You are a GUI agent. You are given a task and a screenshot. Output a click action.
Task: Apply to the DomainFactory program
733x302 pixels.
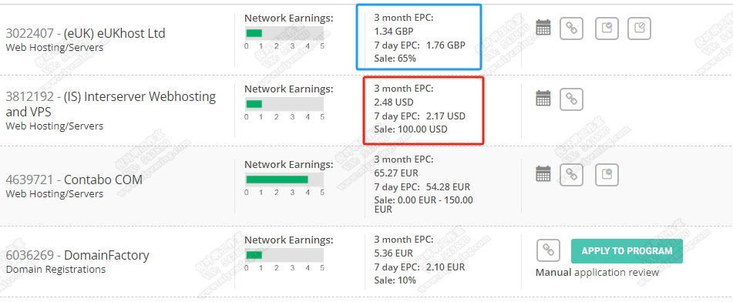tap(627, 251)
